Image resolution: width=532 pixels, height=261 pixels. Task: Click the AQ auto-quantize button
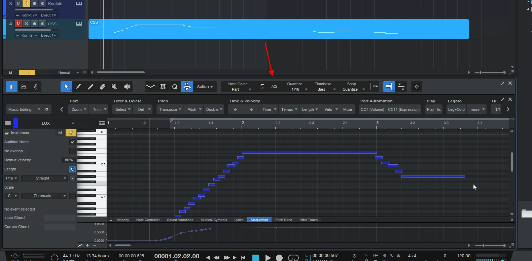coord(274,87)
